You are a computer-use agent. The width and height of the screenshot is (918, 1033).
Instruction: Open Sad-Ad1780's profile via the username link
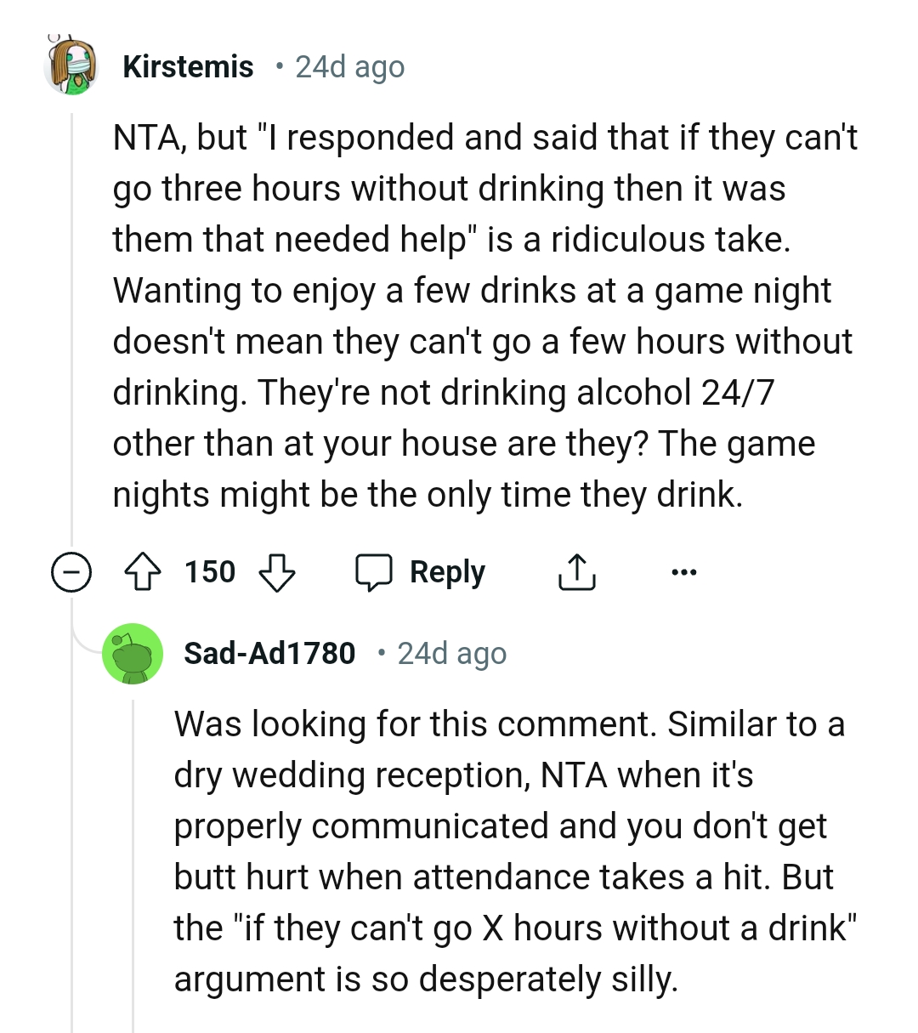269,653
